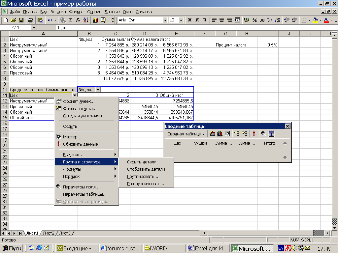Open the font size dropdown showing 10

[x=181, y=20]
